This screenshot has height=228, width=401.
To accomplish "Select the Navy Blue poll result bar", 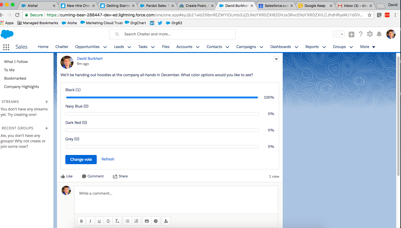I will 162,114.
